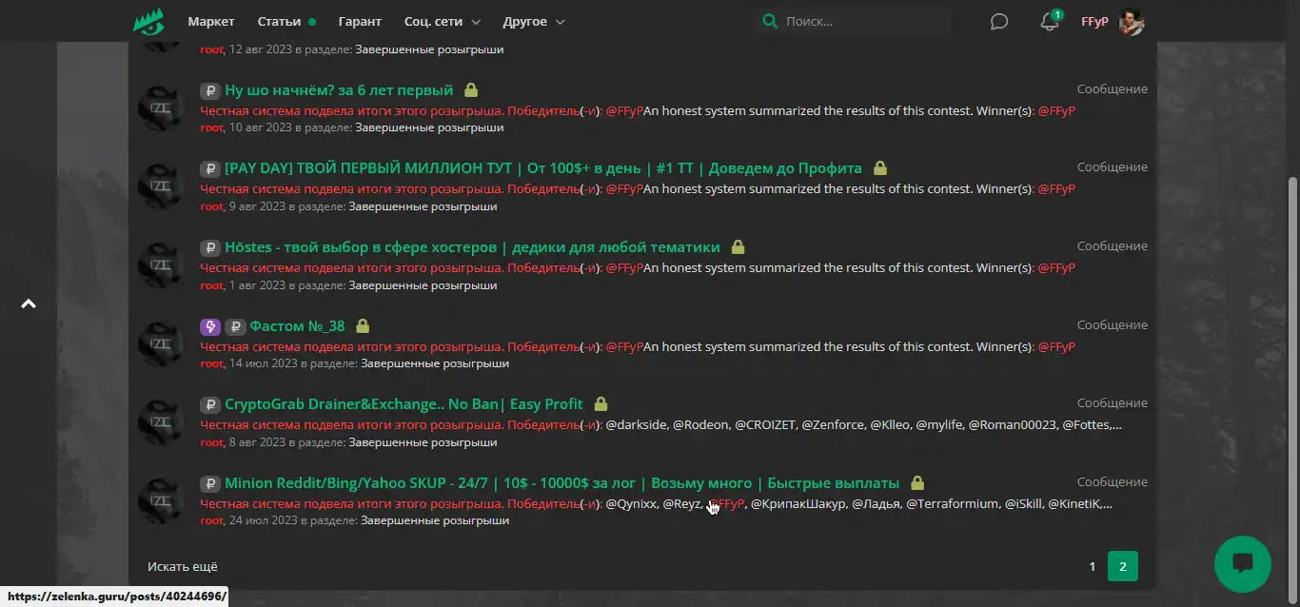This screenshot has height=607, width=1300.
Task: Open the Höstes hosting thread title
Action: [472, 247]
